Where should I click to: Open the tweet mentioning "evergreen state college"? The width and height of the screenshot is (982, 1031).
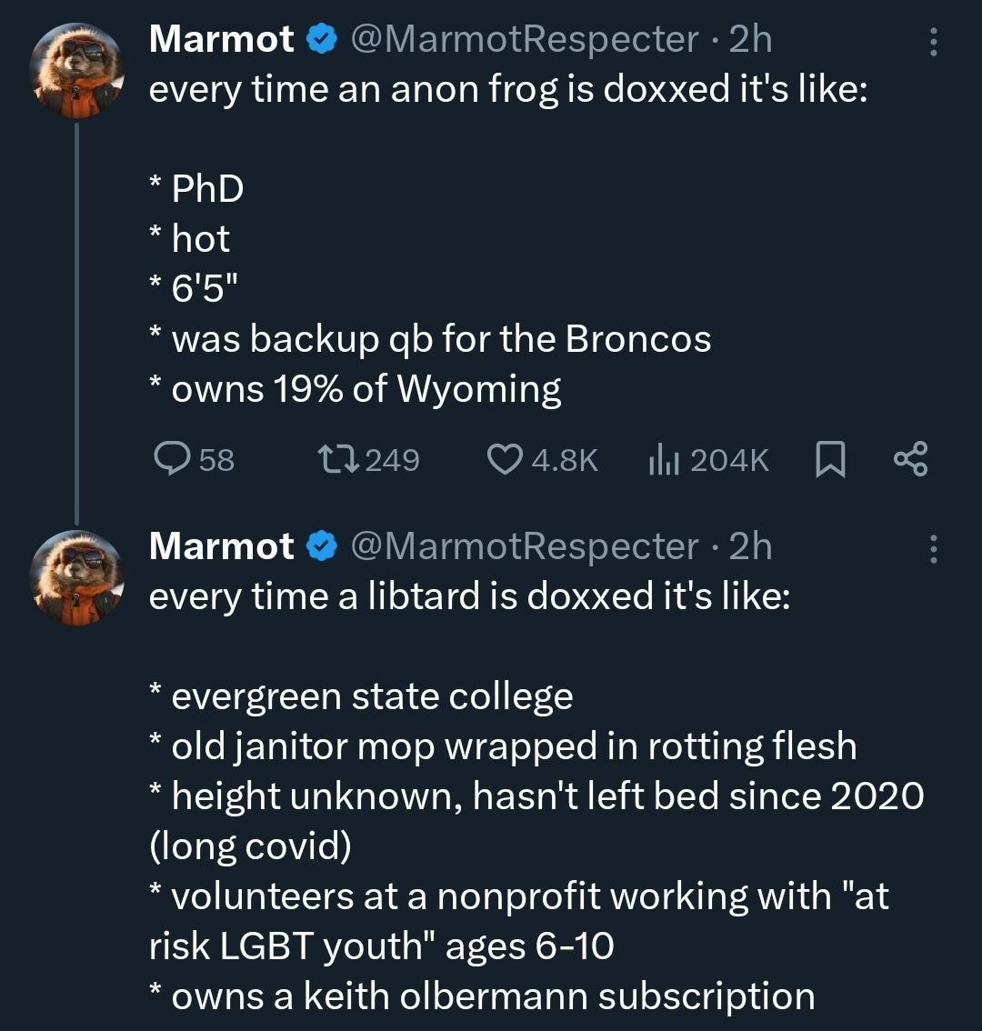click(x=372, y=696)
